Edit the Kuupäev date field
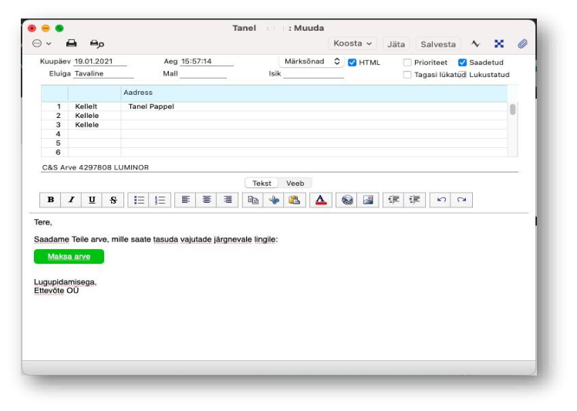Screen dimensions: 577x411 tap(100, 62)
